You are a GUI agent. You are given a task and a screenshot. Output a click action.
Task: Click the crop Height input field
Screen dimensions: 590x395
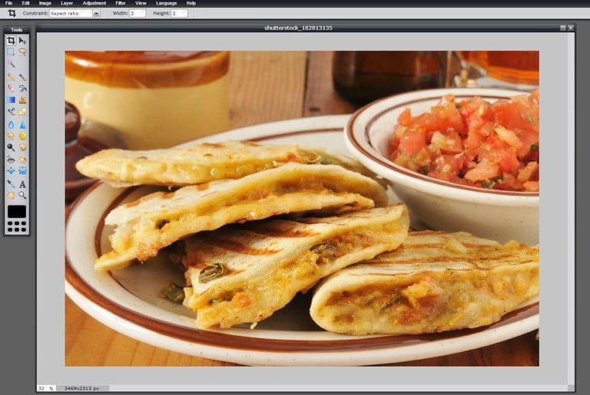178,14
